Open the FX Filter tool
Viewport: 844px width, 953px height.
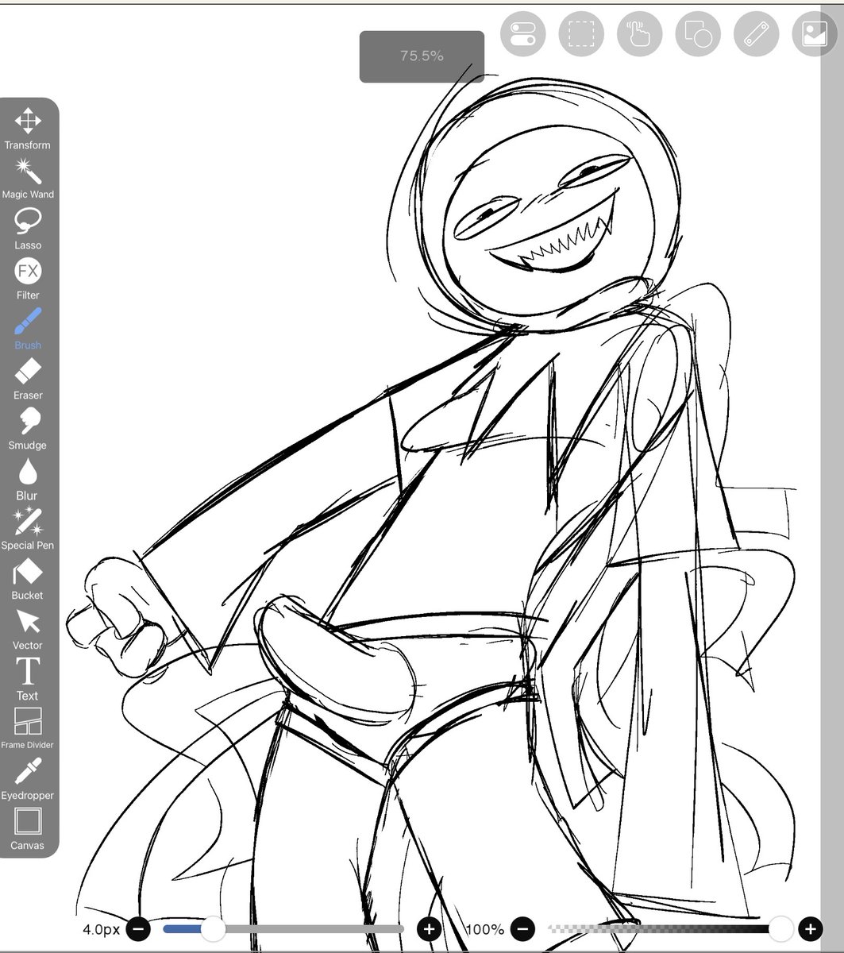[28, 279]
